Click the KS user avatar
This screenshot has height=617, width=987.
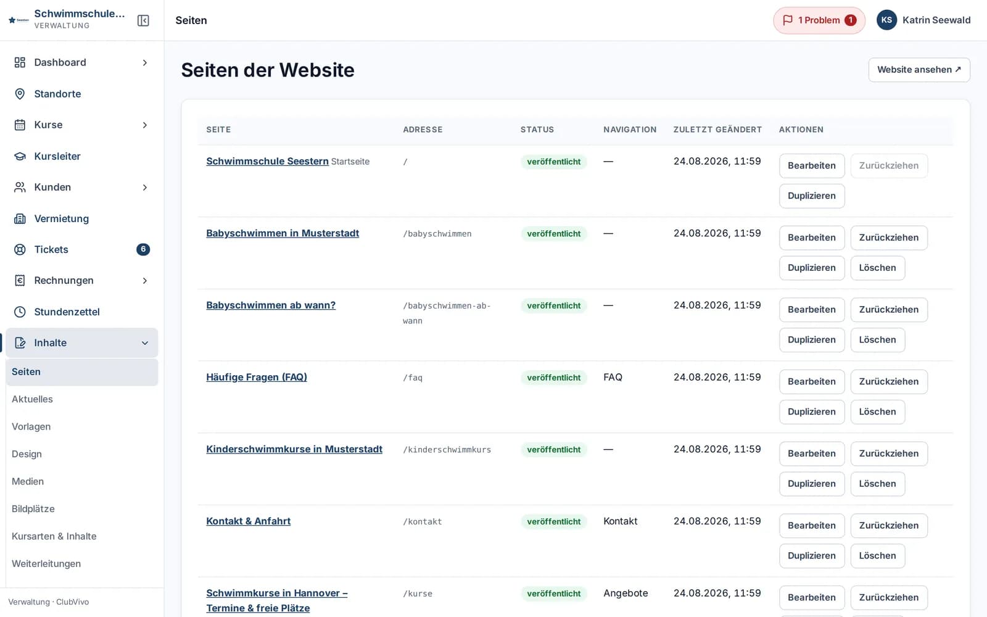coord(886,20)
